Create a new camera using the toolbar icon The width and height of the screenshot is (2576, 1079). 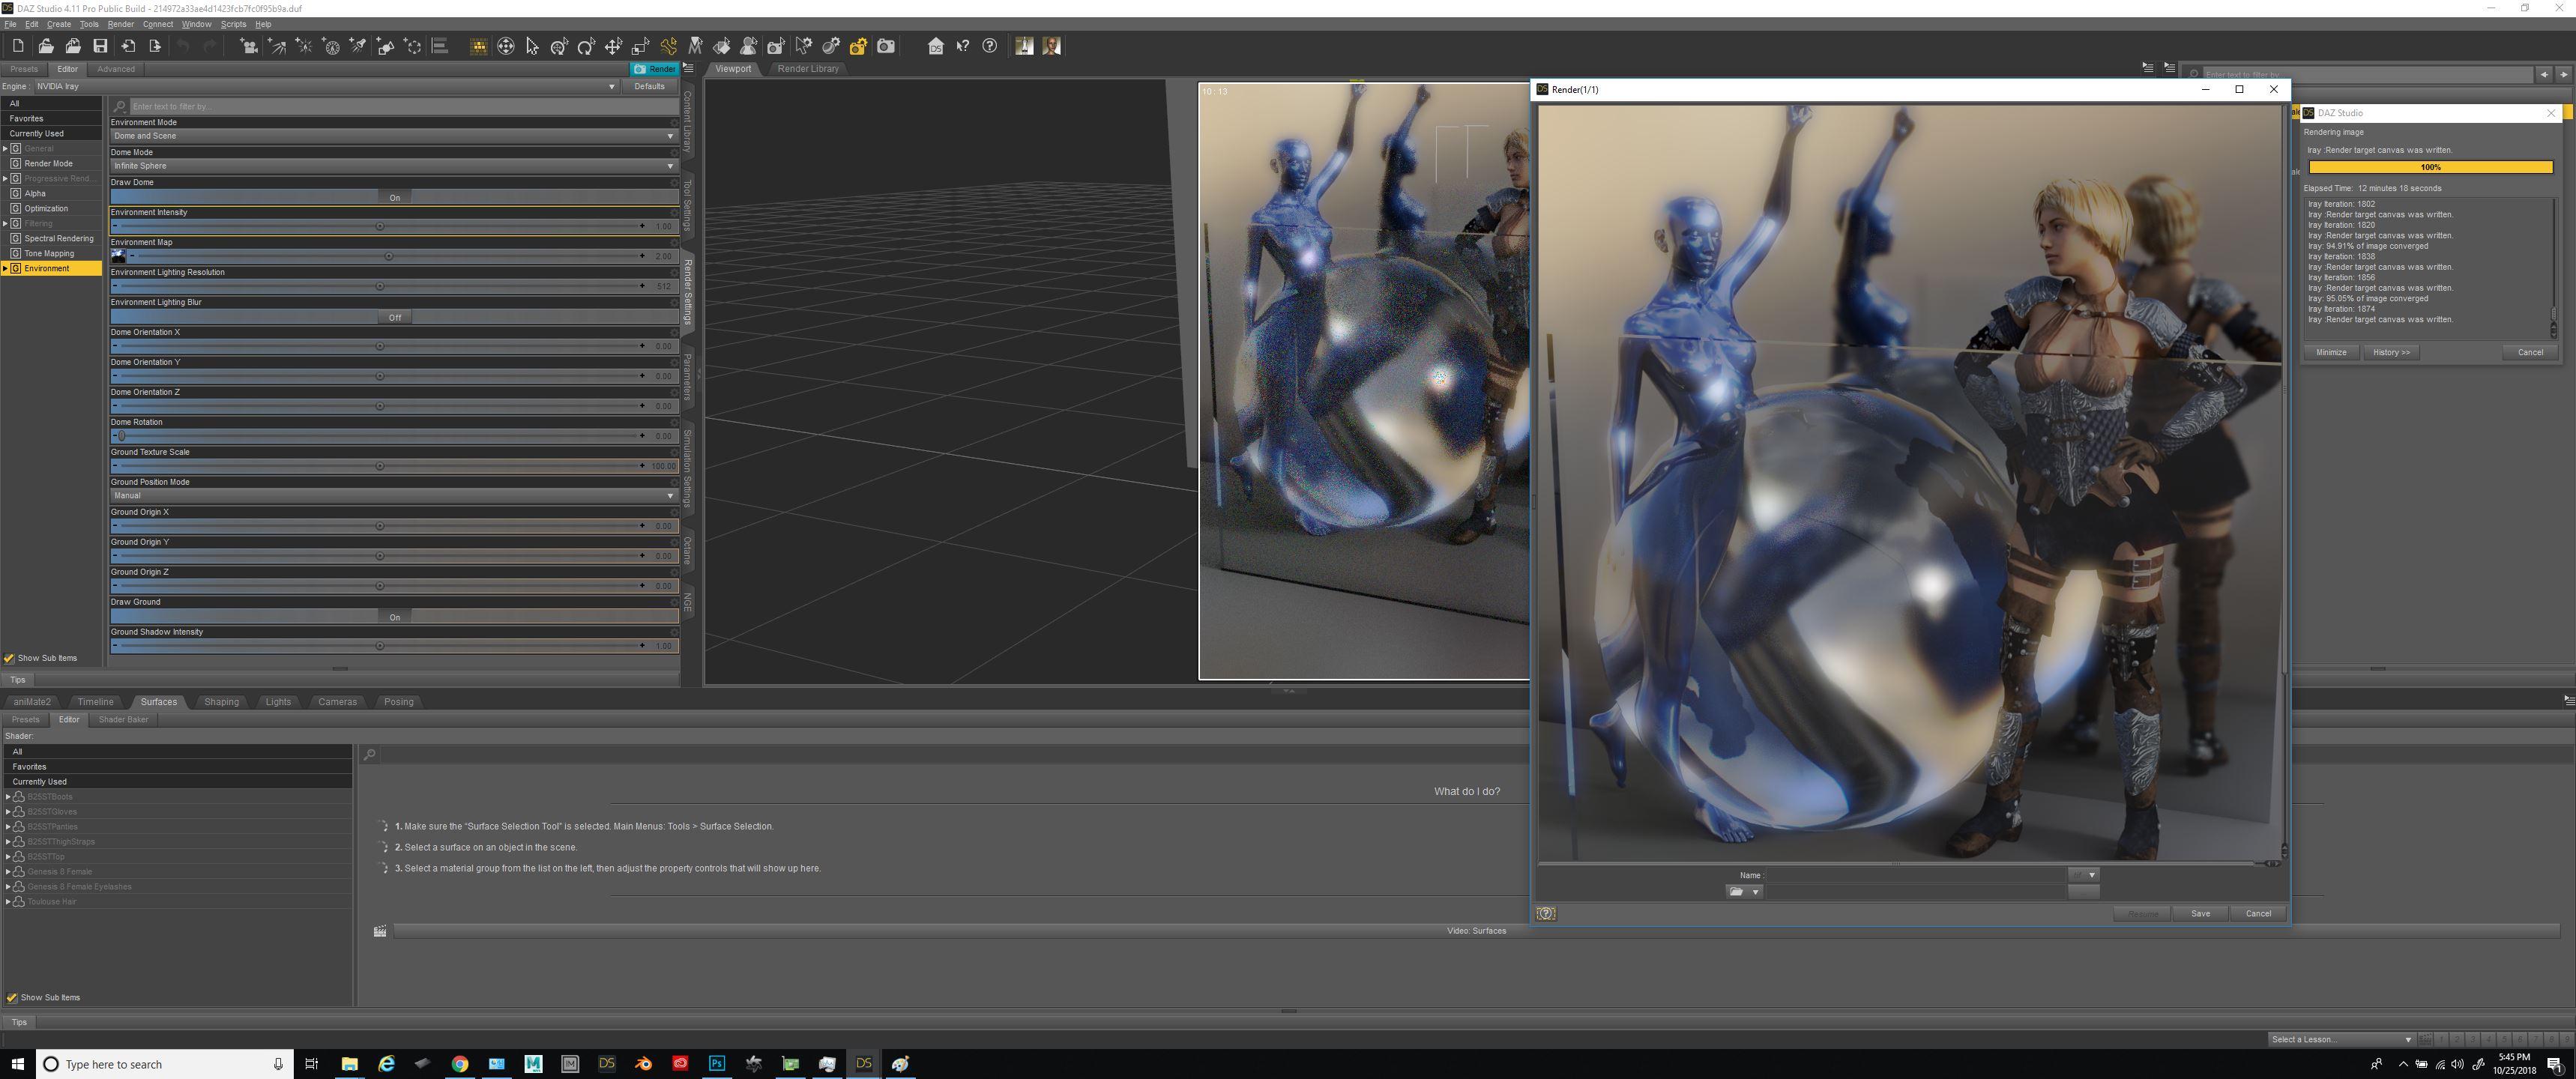tap(248, 46)
